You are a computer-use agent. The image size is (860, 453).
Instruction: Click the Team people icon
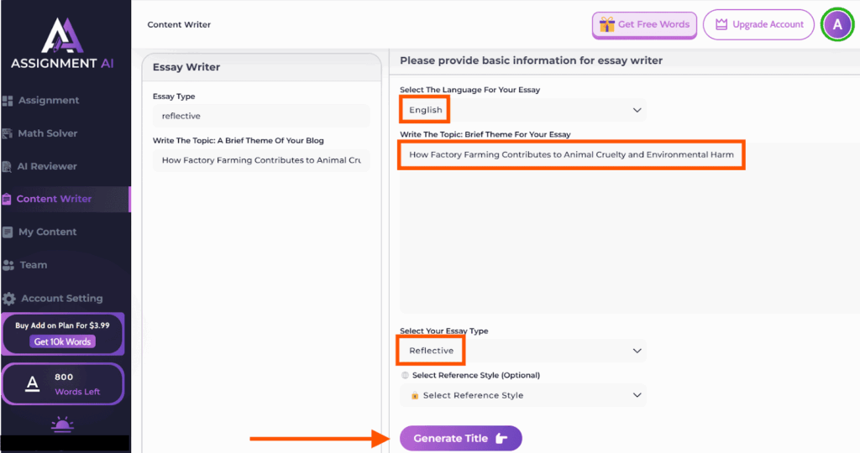click(x=8, y=265)
